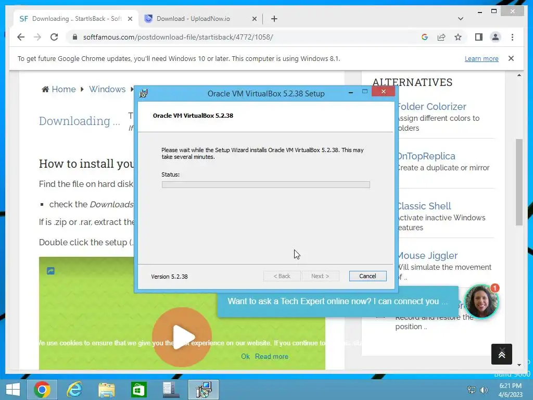Click Chrome taskbar icon

point(42,390)
